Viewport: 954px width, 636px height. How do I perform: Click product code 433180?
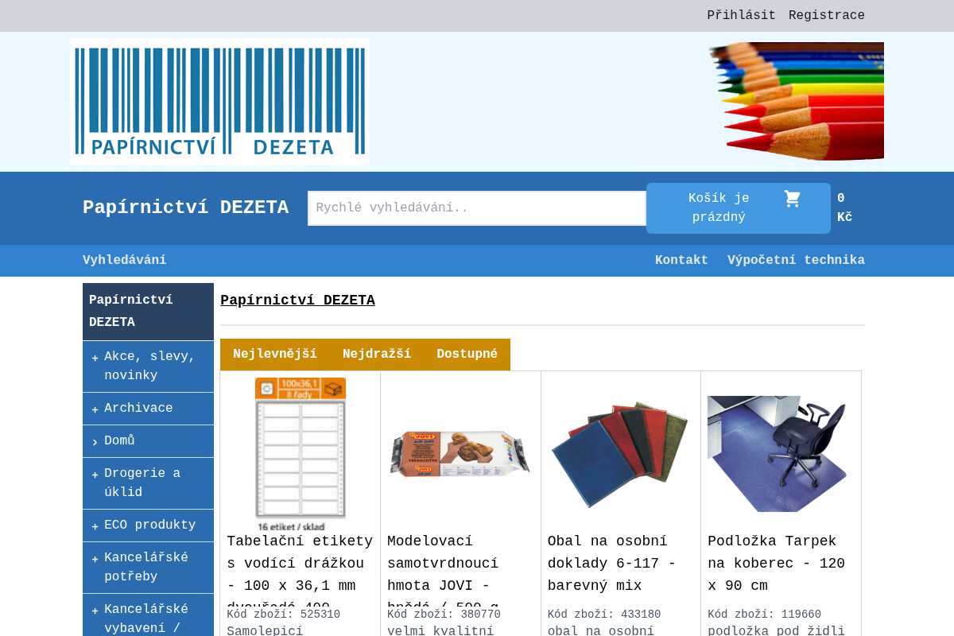[x=604, y=615]
